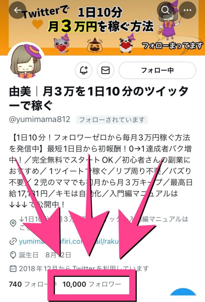View the profile avatar picture
The image size is (205, 302).
point(26,61)
